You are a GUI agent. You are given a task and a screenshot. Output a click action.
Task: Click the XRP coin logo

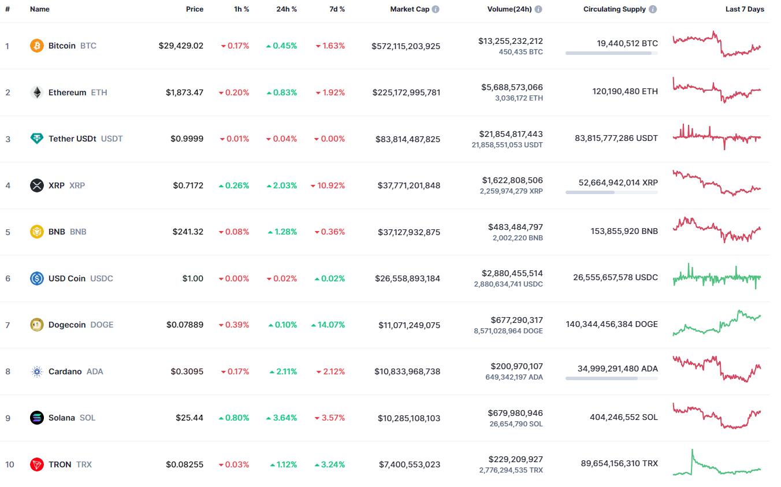coord(36,185)
